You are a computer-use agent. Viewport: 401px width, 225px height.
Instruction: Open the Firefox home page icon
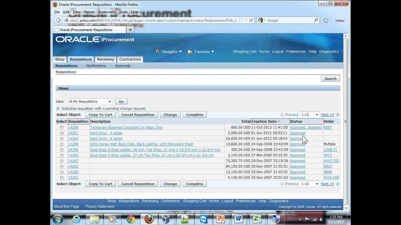pyautogui.click(x=326, y=20)
